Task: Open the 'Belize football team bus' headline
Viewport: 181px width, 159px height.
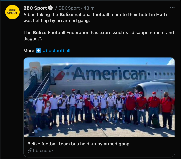Action: point(78,144)
